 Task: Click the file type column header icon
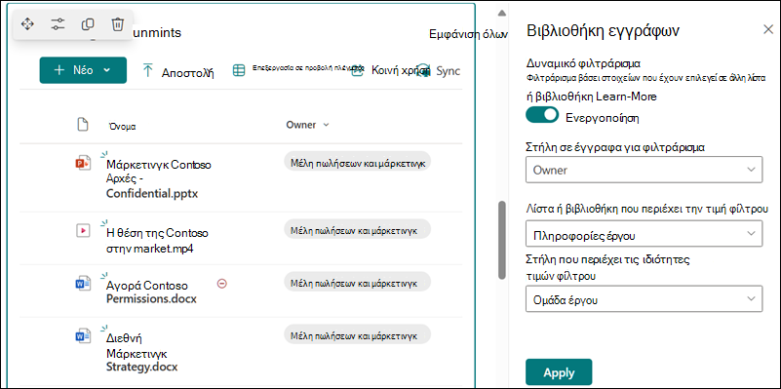coord(83,125)
